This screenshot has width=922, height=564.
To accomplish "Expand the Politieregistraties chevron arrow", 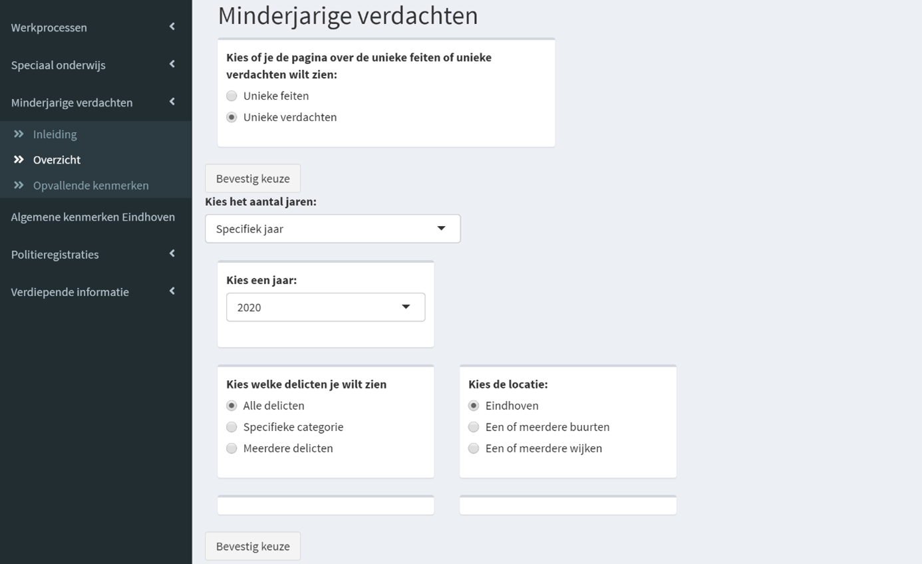I will (x=172, y=254).
